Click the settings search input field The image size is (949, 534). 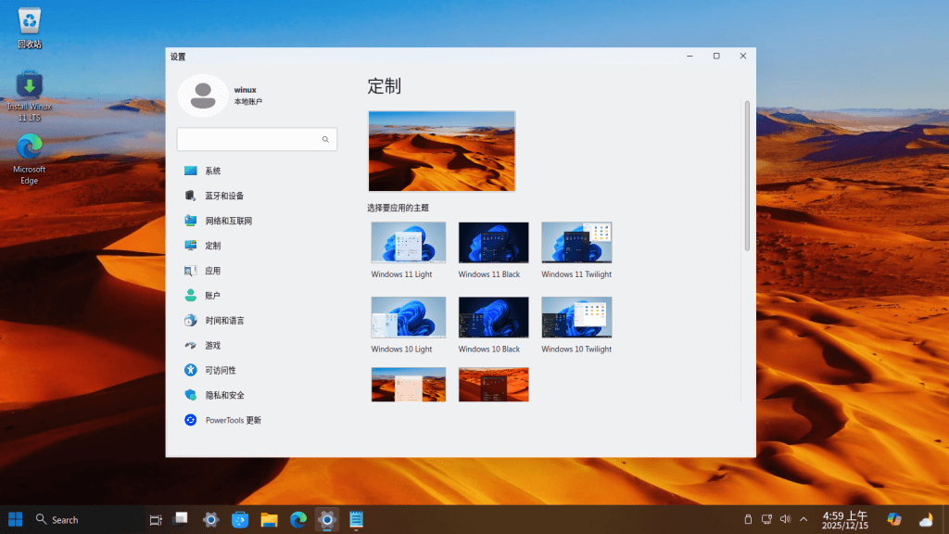[257, 139]
